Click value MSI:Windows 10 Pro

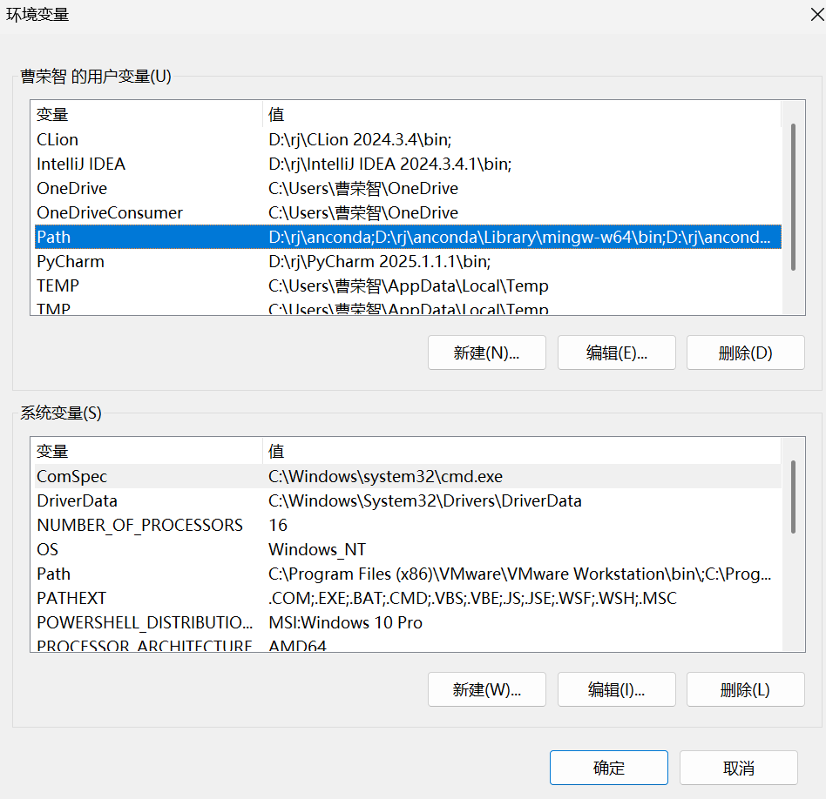(x=345, y=622)
